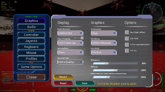Screen dimensions: 165x92
Task: Click the Render Scale 100% value
Action: 143,77
